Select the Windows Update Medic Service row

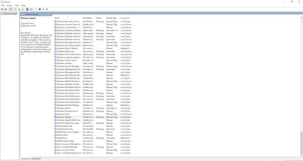point(93,120)
